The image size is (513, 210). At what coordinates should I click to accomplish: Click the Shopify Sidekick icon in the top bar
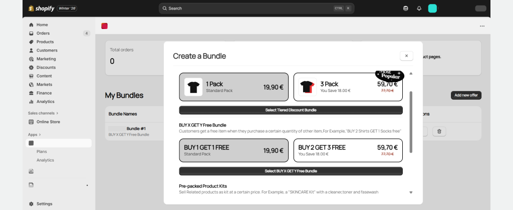pyautogui.click(x=406, y=8)
